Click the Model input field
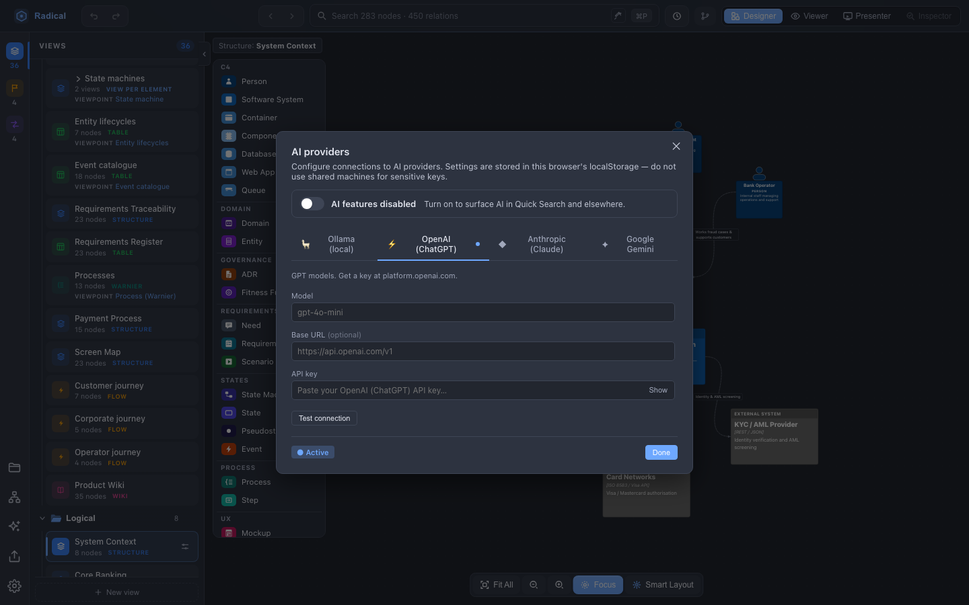This screenshot has height=605, width=969. [x=483, y=312]
